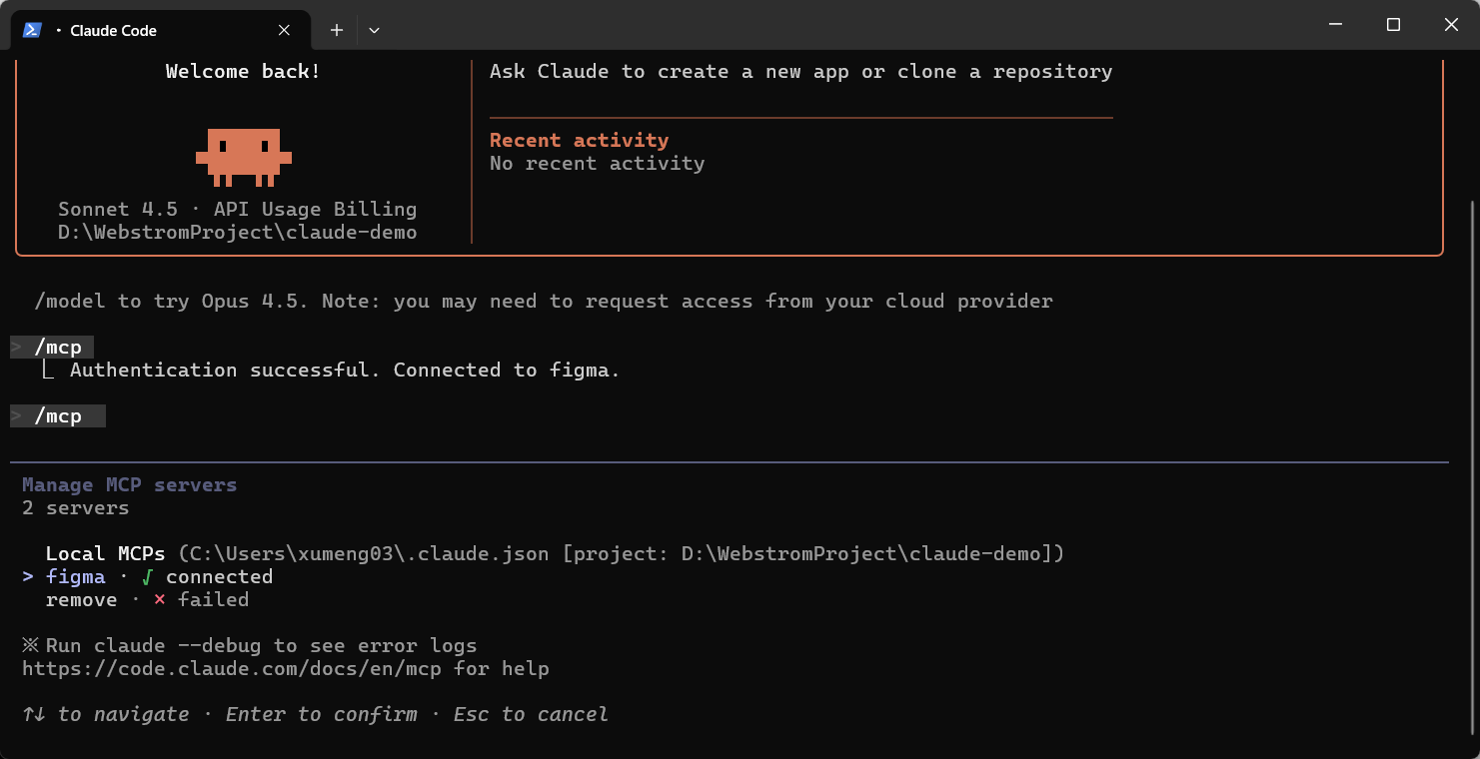Click the 'No recent activity' text
The image size is (1480, 759).
point(598,164)
